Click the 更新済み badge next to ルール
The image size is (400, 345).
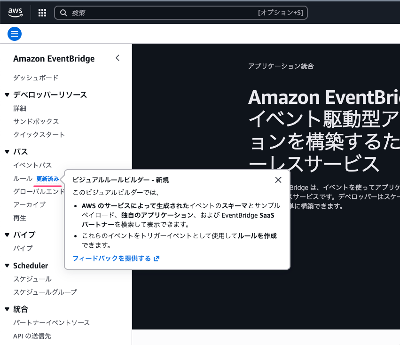pyautogui.click(x=47, y=178)
